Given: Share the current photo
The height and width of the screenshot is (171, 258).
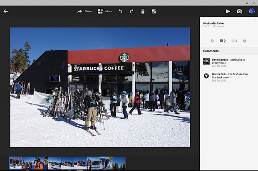Looking at the screenshot, I should coord(84,11).
